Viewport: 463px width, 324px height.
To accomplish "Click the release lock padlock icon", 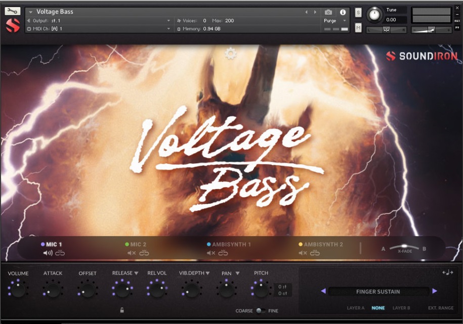I will coord(122,310).
